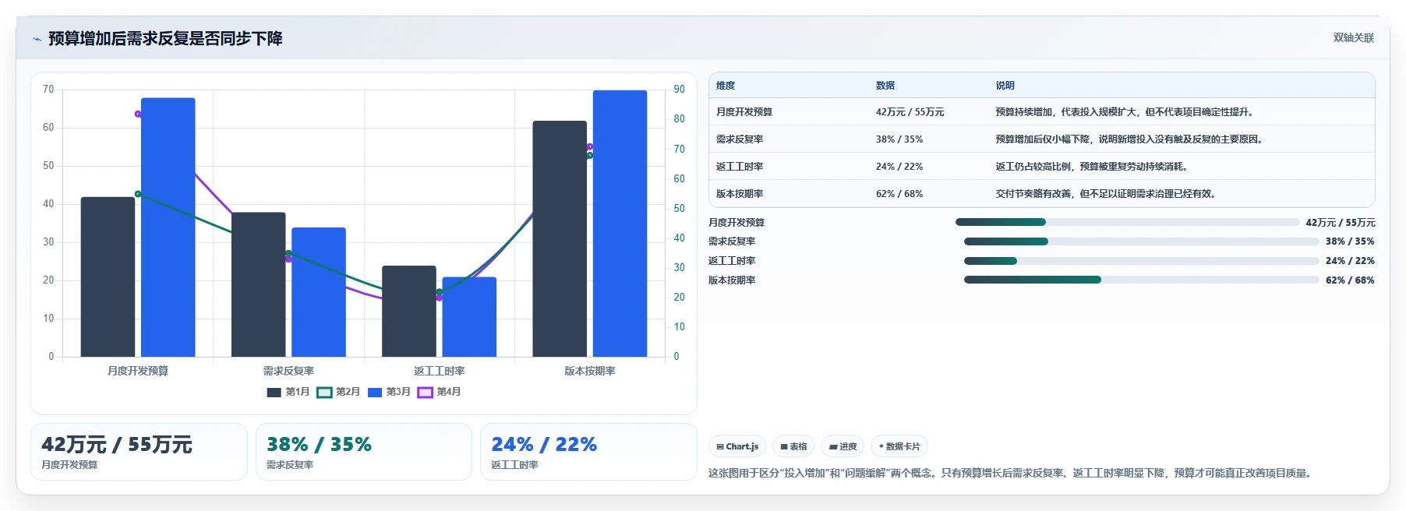Click the footer note starting 这张图用于区分
The image size is (1406, 511).
point(1010,473)
